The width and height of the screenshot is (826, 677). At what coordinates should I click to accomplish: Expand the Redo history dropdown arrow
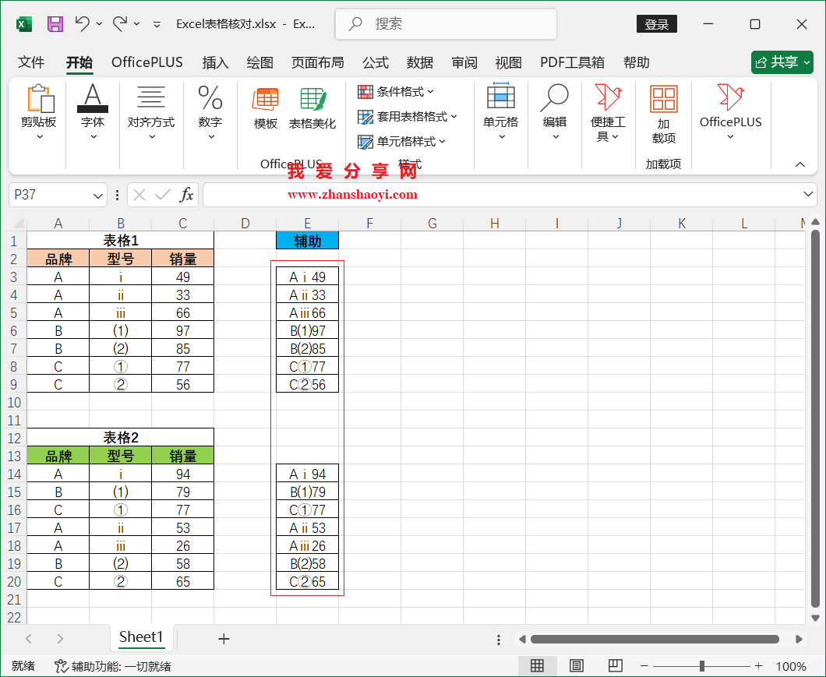(x=136, y=23)
